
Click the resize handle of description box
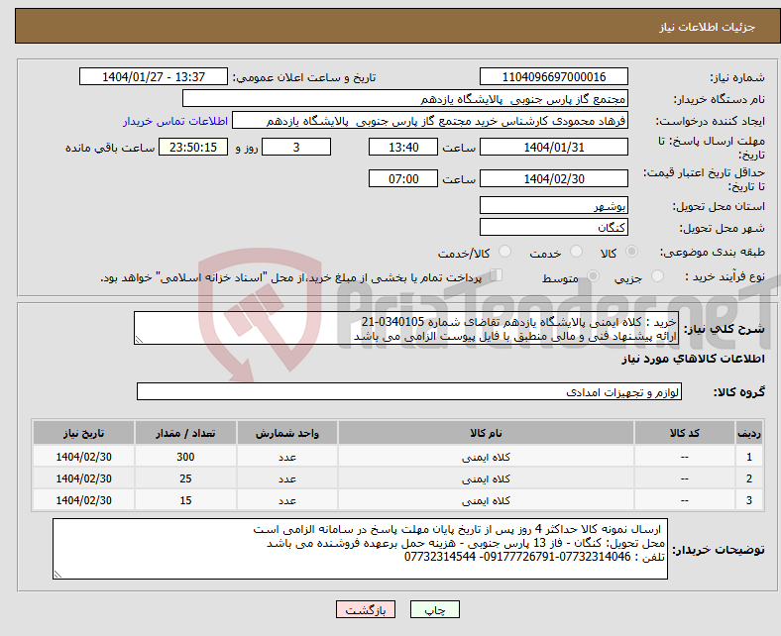tap(139, 339)
